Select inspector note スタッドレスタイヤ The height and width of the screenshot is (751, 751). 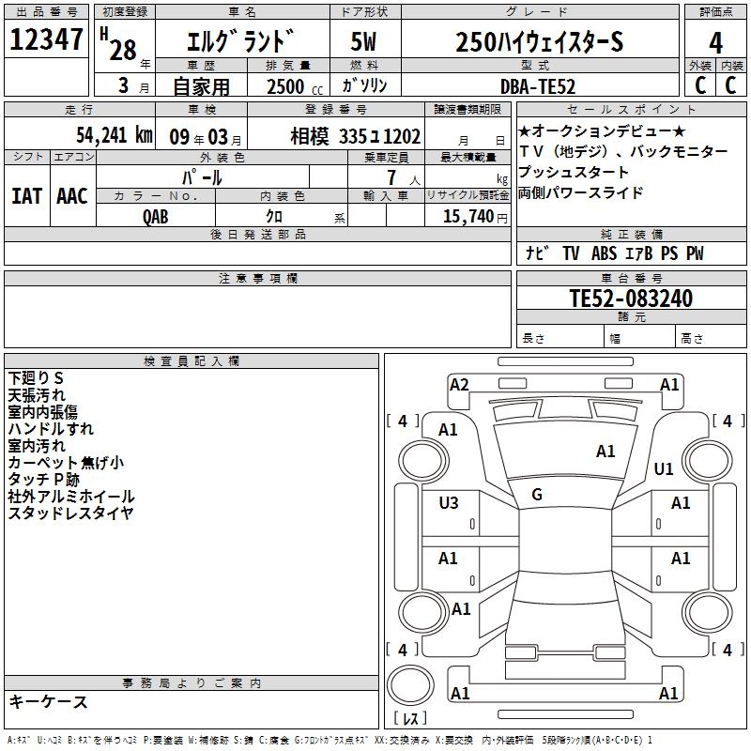pos(70,513)
